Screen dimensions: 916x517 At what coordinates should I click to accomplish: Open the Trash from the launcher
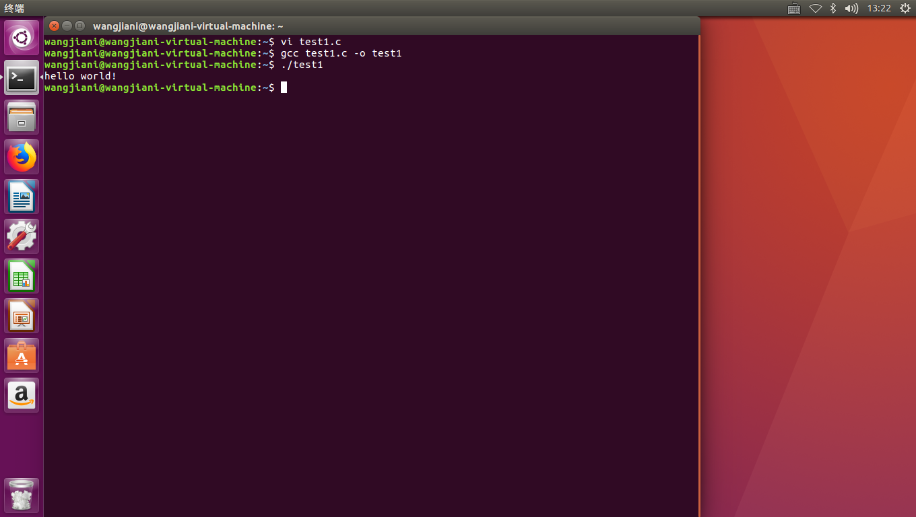point(22,495)
